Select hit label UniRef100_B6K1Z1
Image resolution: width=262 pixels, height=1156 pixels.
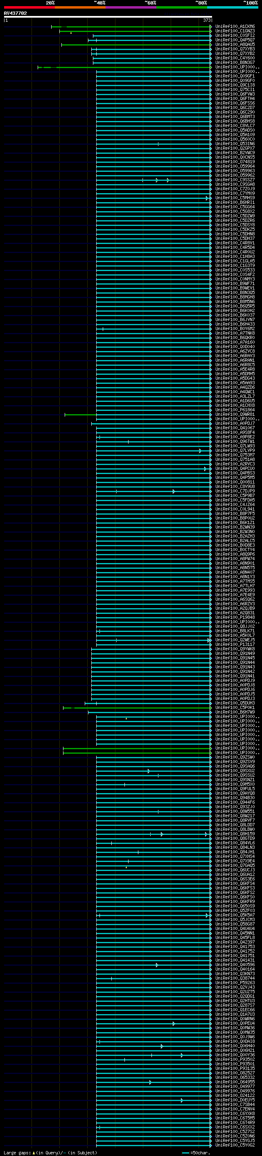[x=235, y=522]
